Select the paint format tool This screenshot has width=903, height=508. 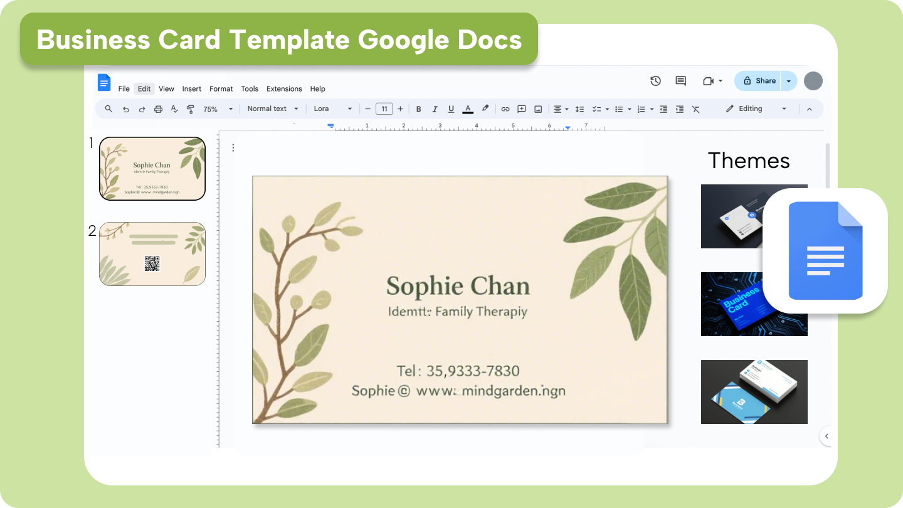(190, 108)
